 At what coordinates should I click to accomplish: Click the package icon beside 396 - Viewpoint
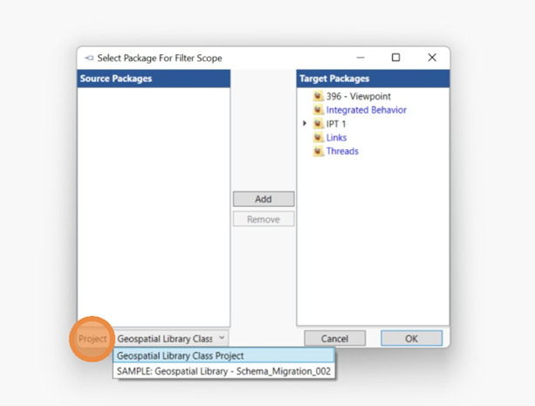319,97
